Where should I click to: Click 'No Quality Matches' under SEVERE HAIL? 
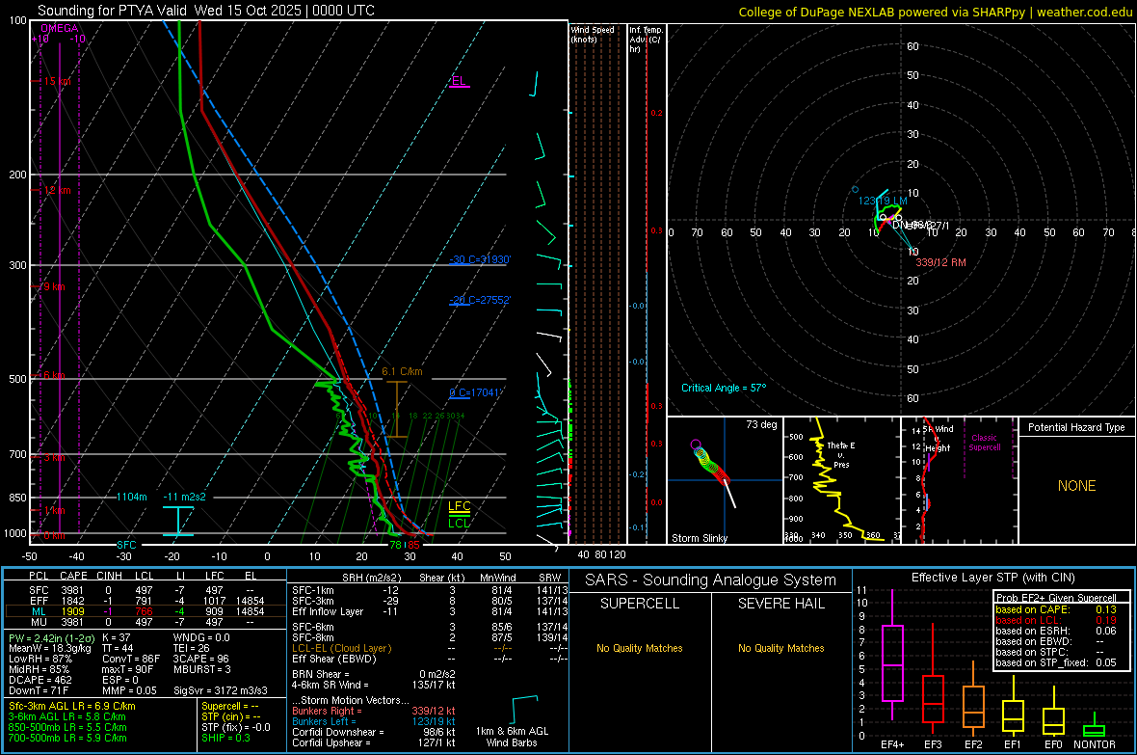click(x=780, y=648)
